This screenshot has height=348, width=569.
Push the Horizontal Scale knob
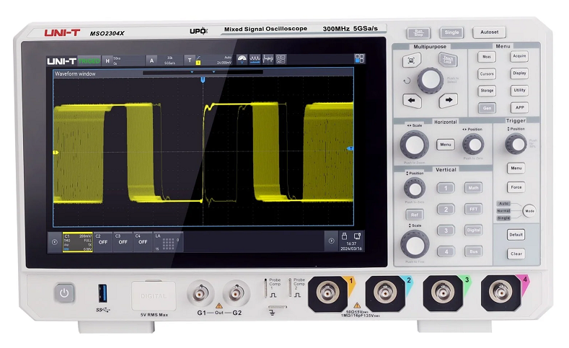pos(415,145)
